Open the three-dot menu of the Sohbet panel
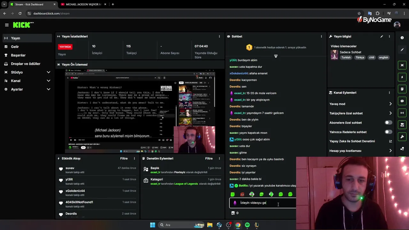409x230 pixels. pyautogui.click(x=321, y=36)
